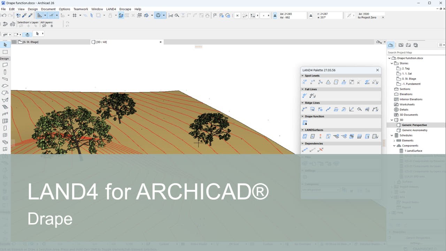Toggle the relative coordinates delta button beside Δx
This screenshot has height=251, width=446.
coord(275,16)
